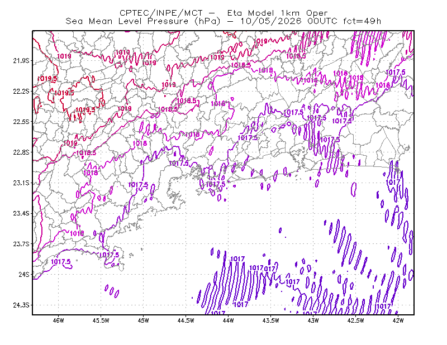Image resolution: width=447 pixels, height=345 pixels.
Task: Click the 42.5W longitude axis label
Action: tap(356, 320)
